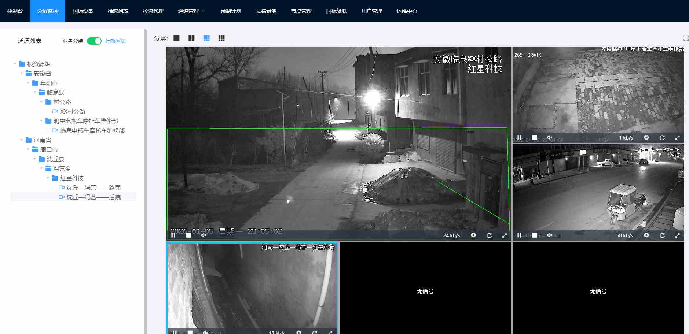Viewport: 689px width, 334px height.
Task: Refresh the main 24 kb/s video stream
Action: 489,235
